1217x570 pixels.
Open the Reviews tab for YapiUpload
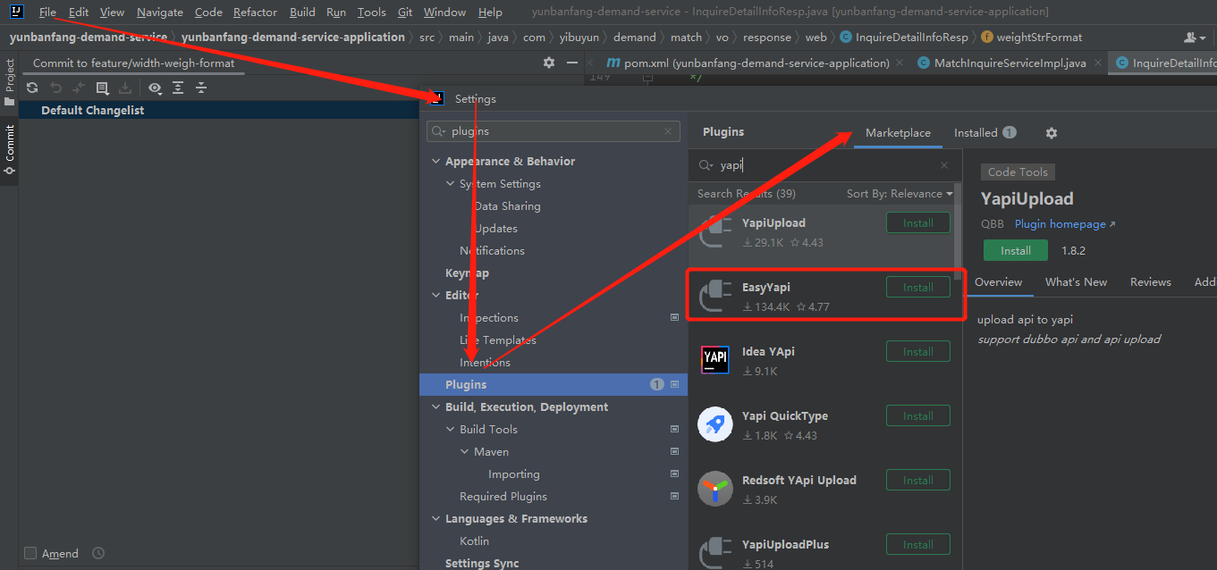[1150, 281]
